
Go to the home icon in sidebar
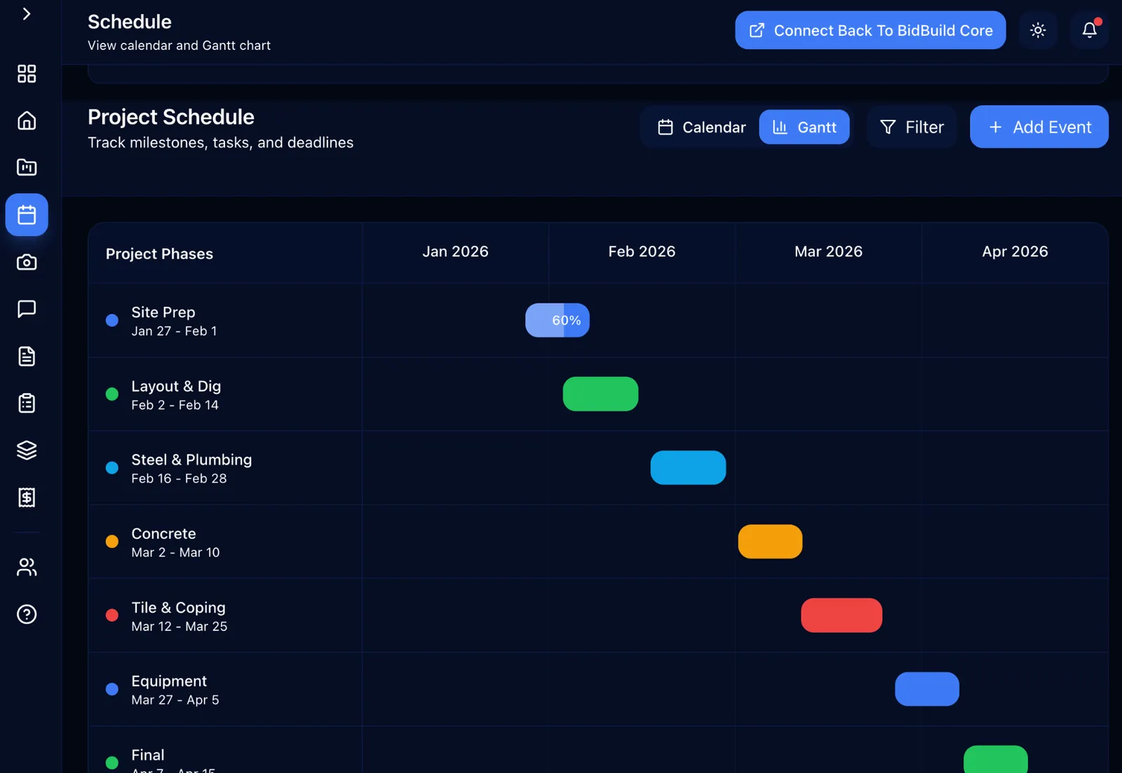pos(27,121)
